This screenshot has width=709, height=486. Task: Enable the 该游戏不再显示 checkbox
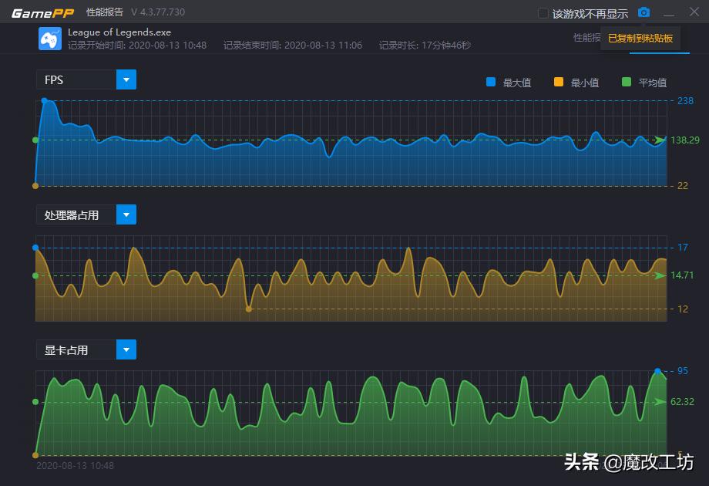pyautogui.click(x=542, y=12)
